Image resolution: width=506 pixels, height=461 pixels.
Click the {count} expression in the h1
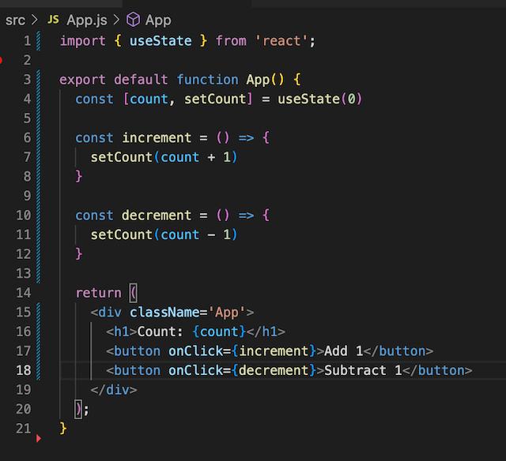tap(220, 332)
